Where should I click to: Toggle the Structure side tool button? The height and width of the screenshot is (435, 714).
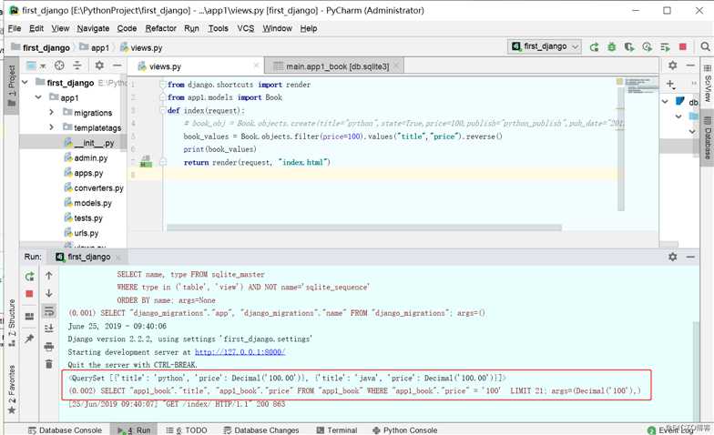click(11, 324)
